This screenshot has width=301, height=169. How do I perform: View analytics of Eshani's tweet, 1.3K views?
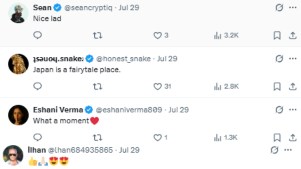226,138
